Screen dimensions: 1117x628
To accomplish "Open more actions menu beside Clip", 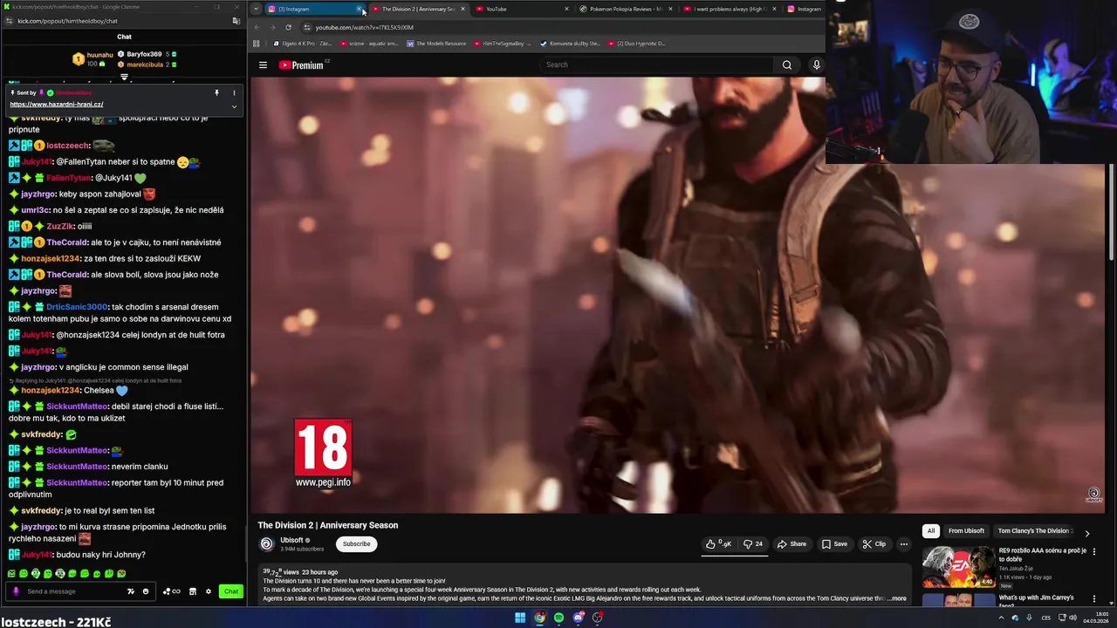I will click(904, 544).
